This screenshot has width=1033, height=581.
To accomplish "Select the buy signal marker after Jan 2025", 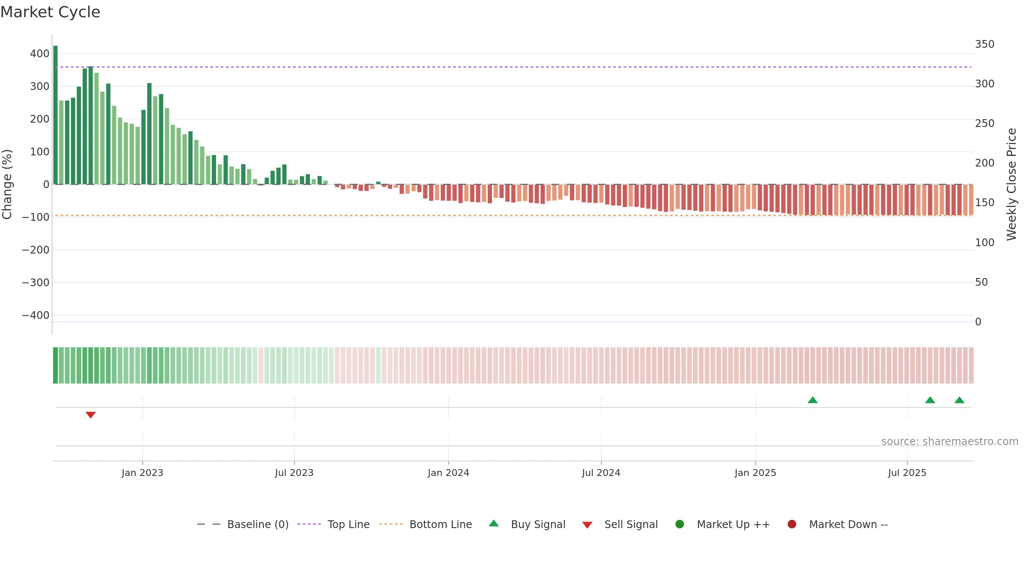I will pyautogui.click(x=813, y=400).
